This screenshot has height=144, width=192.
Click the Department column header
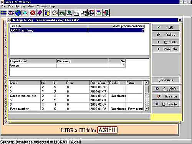[33, 61]
